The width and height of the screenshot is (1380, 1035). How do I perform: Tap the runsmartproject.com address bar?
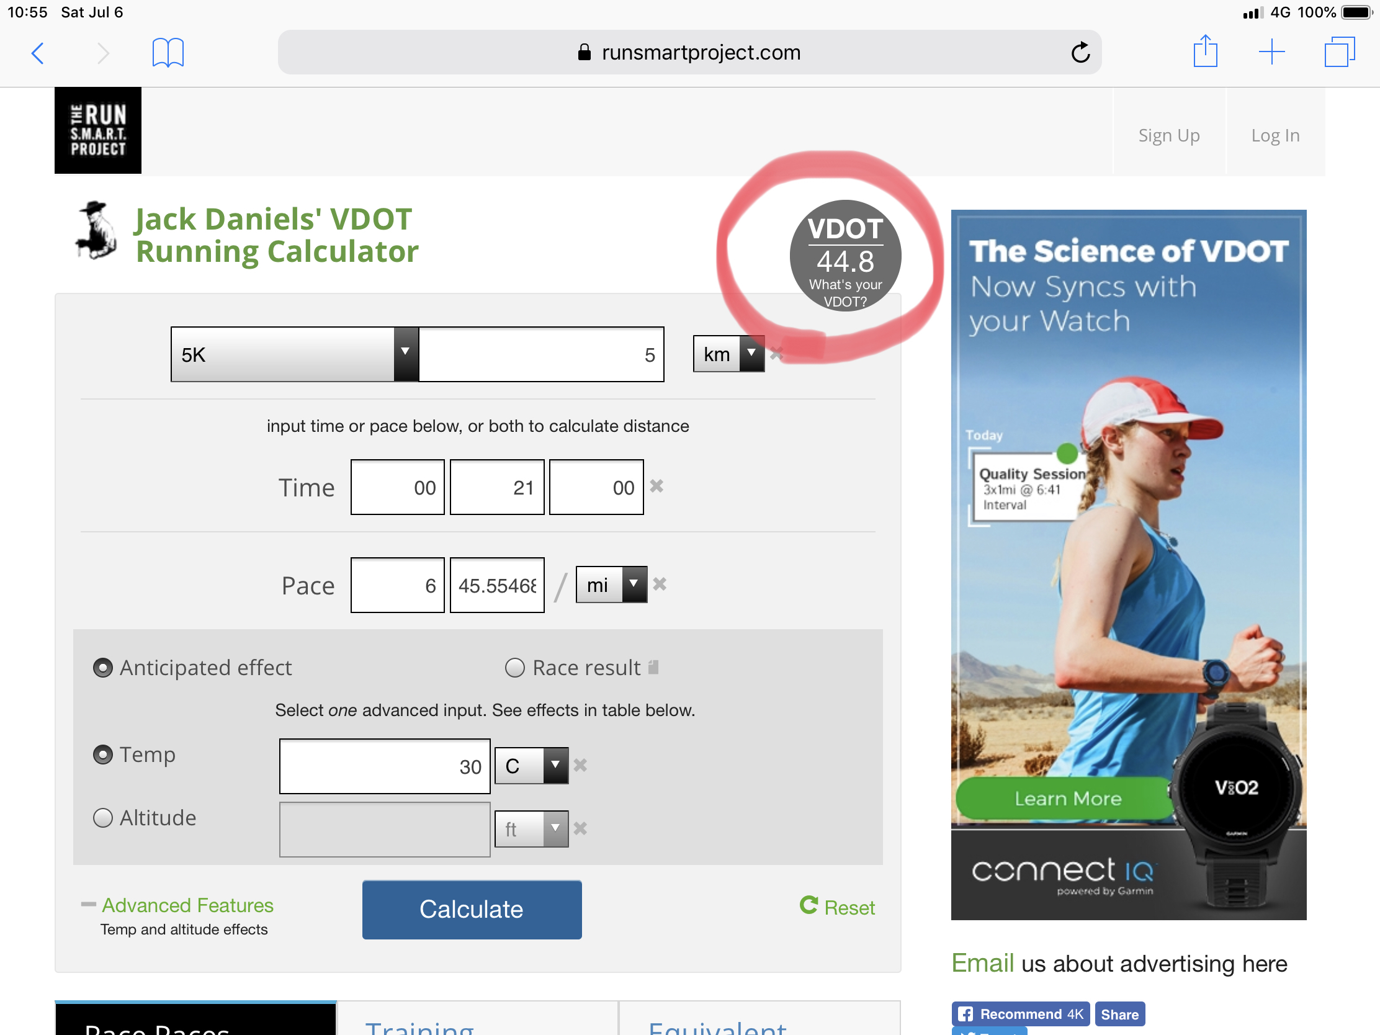689,52
